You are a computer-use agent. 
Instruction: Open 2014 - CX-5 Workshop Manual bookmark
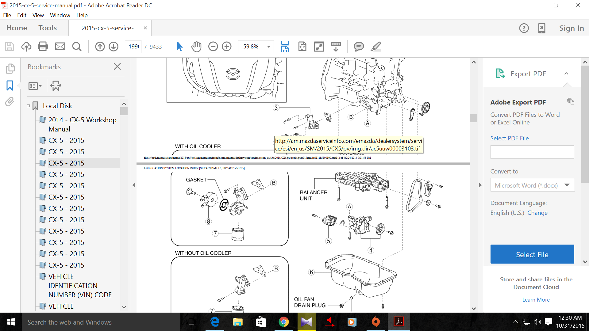82,124
